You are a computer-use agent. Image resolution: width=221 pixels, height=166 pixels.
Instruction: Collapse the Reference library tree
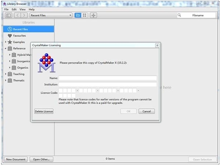(6, 48)
